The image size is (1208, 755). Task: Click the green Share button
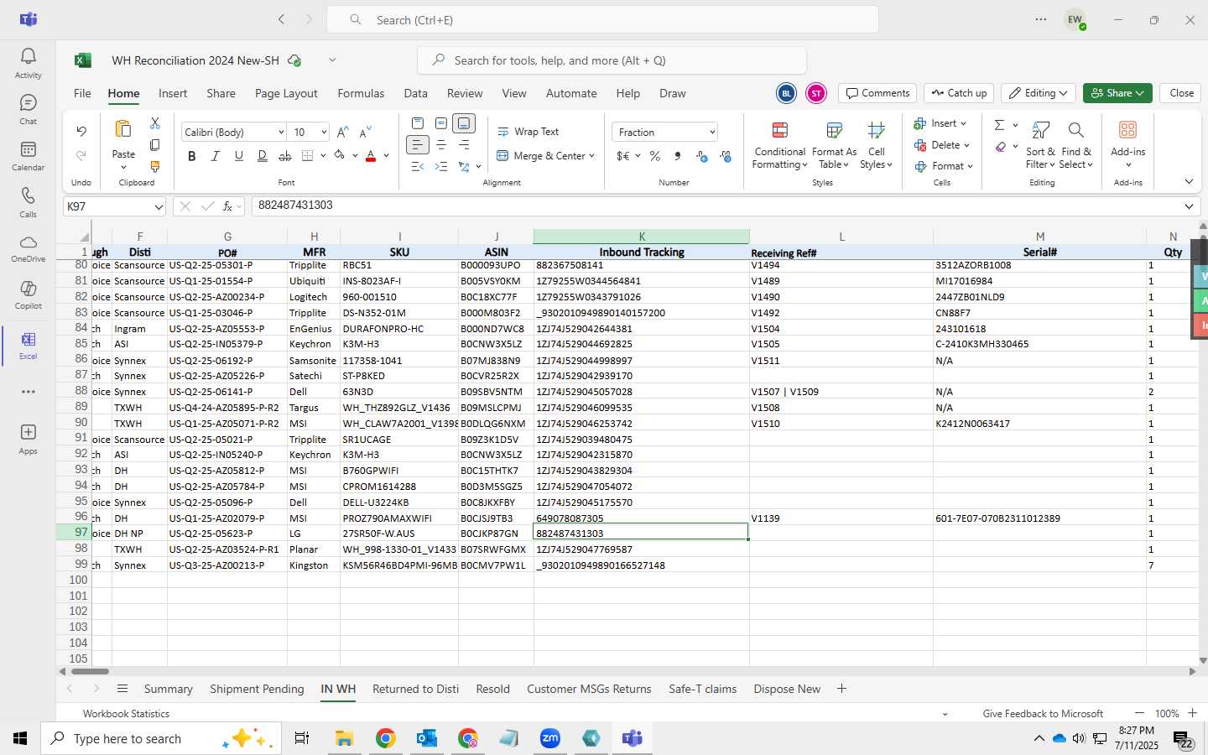[1117, 93]
